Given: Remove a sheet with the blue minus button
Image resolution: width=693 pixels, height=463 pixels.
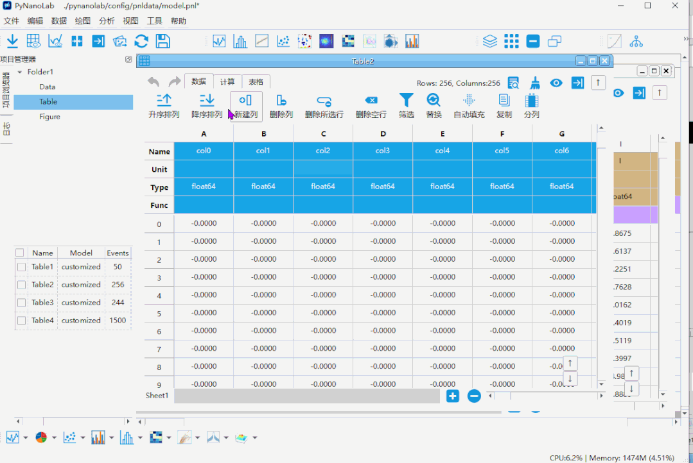Looking at the screenshot, I should (x=474, y=396).
